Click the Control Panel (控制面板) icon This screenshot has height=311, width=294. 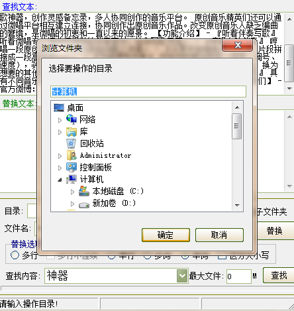pyautogui.click(x=72, y=167)
